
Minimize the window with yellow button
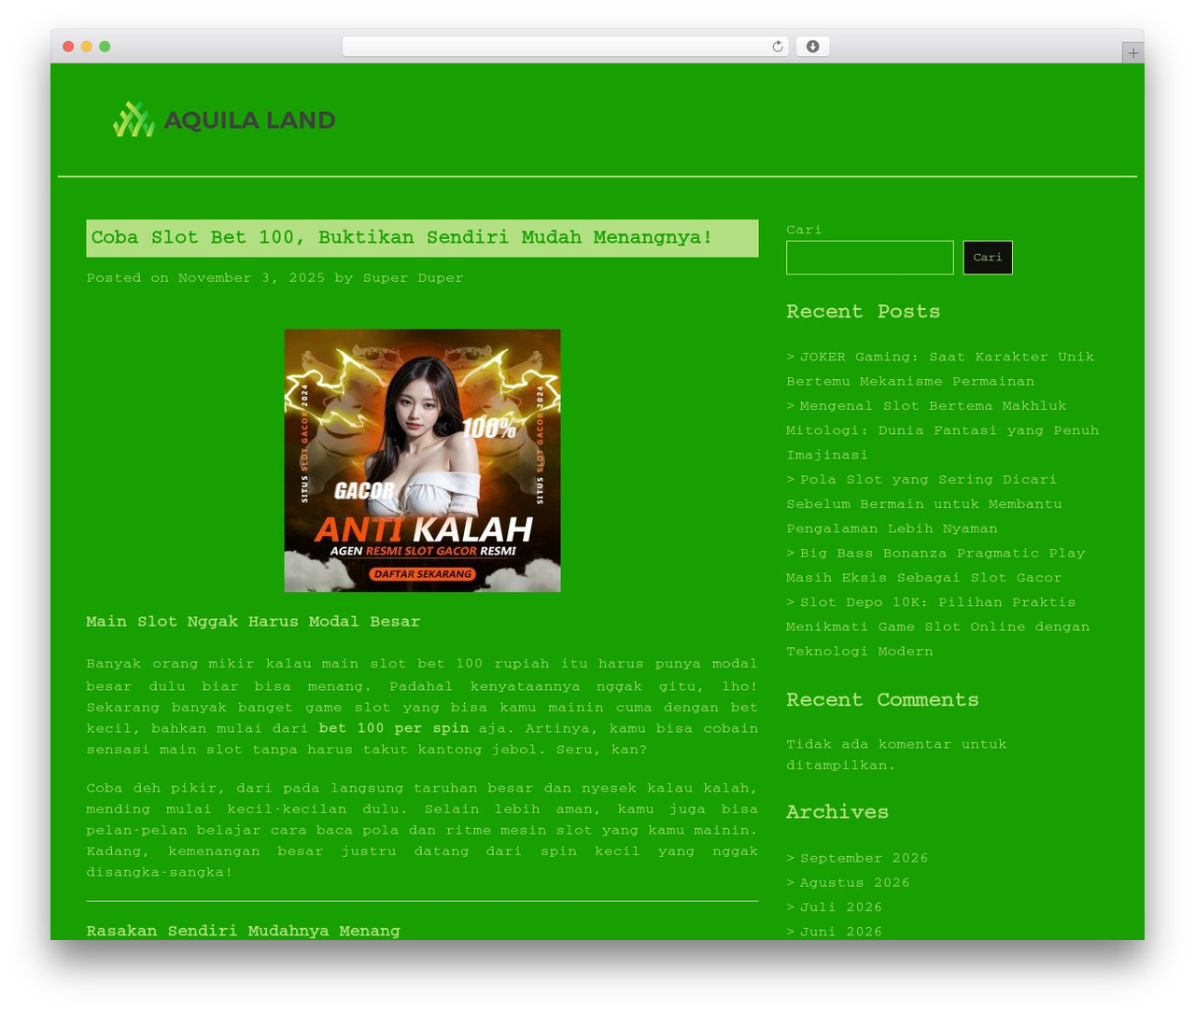point(87,47)
